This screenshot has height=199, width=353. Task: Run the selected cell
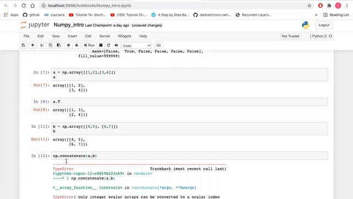pos(89,45)
